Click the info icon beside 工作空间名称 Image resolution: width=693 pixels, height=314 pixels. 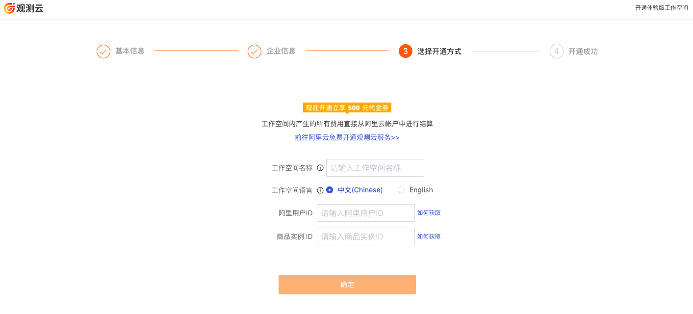tap(320, 168)
